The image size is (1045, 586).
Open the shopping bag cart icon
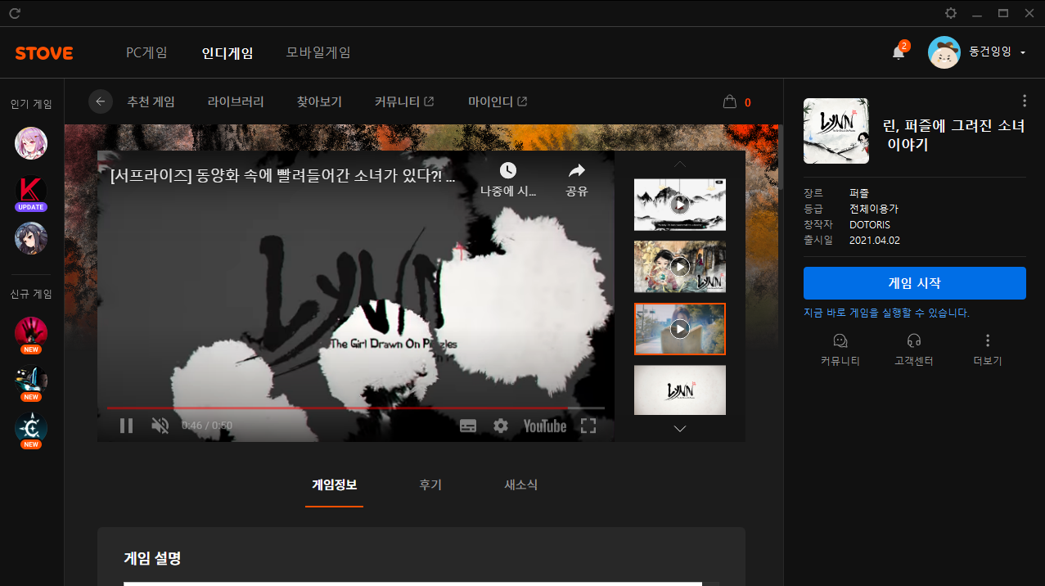pyautogui.click(x=730, y=102)
